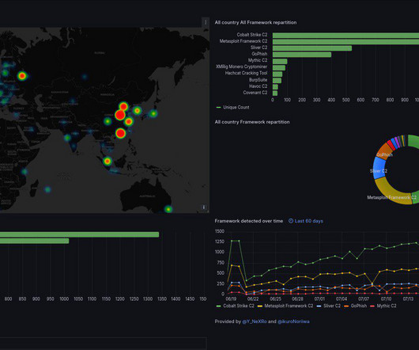Click the green color swatch beside 'Unique Count'
This screenshot has height=350, width=419.
click(218, 108)
